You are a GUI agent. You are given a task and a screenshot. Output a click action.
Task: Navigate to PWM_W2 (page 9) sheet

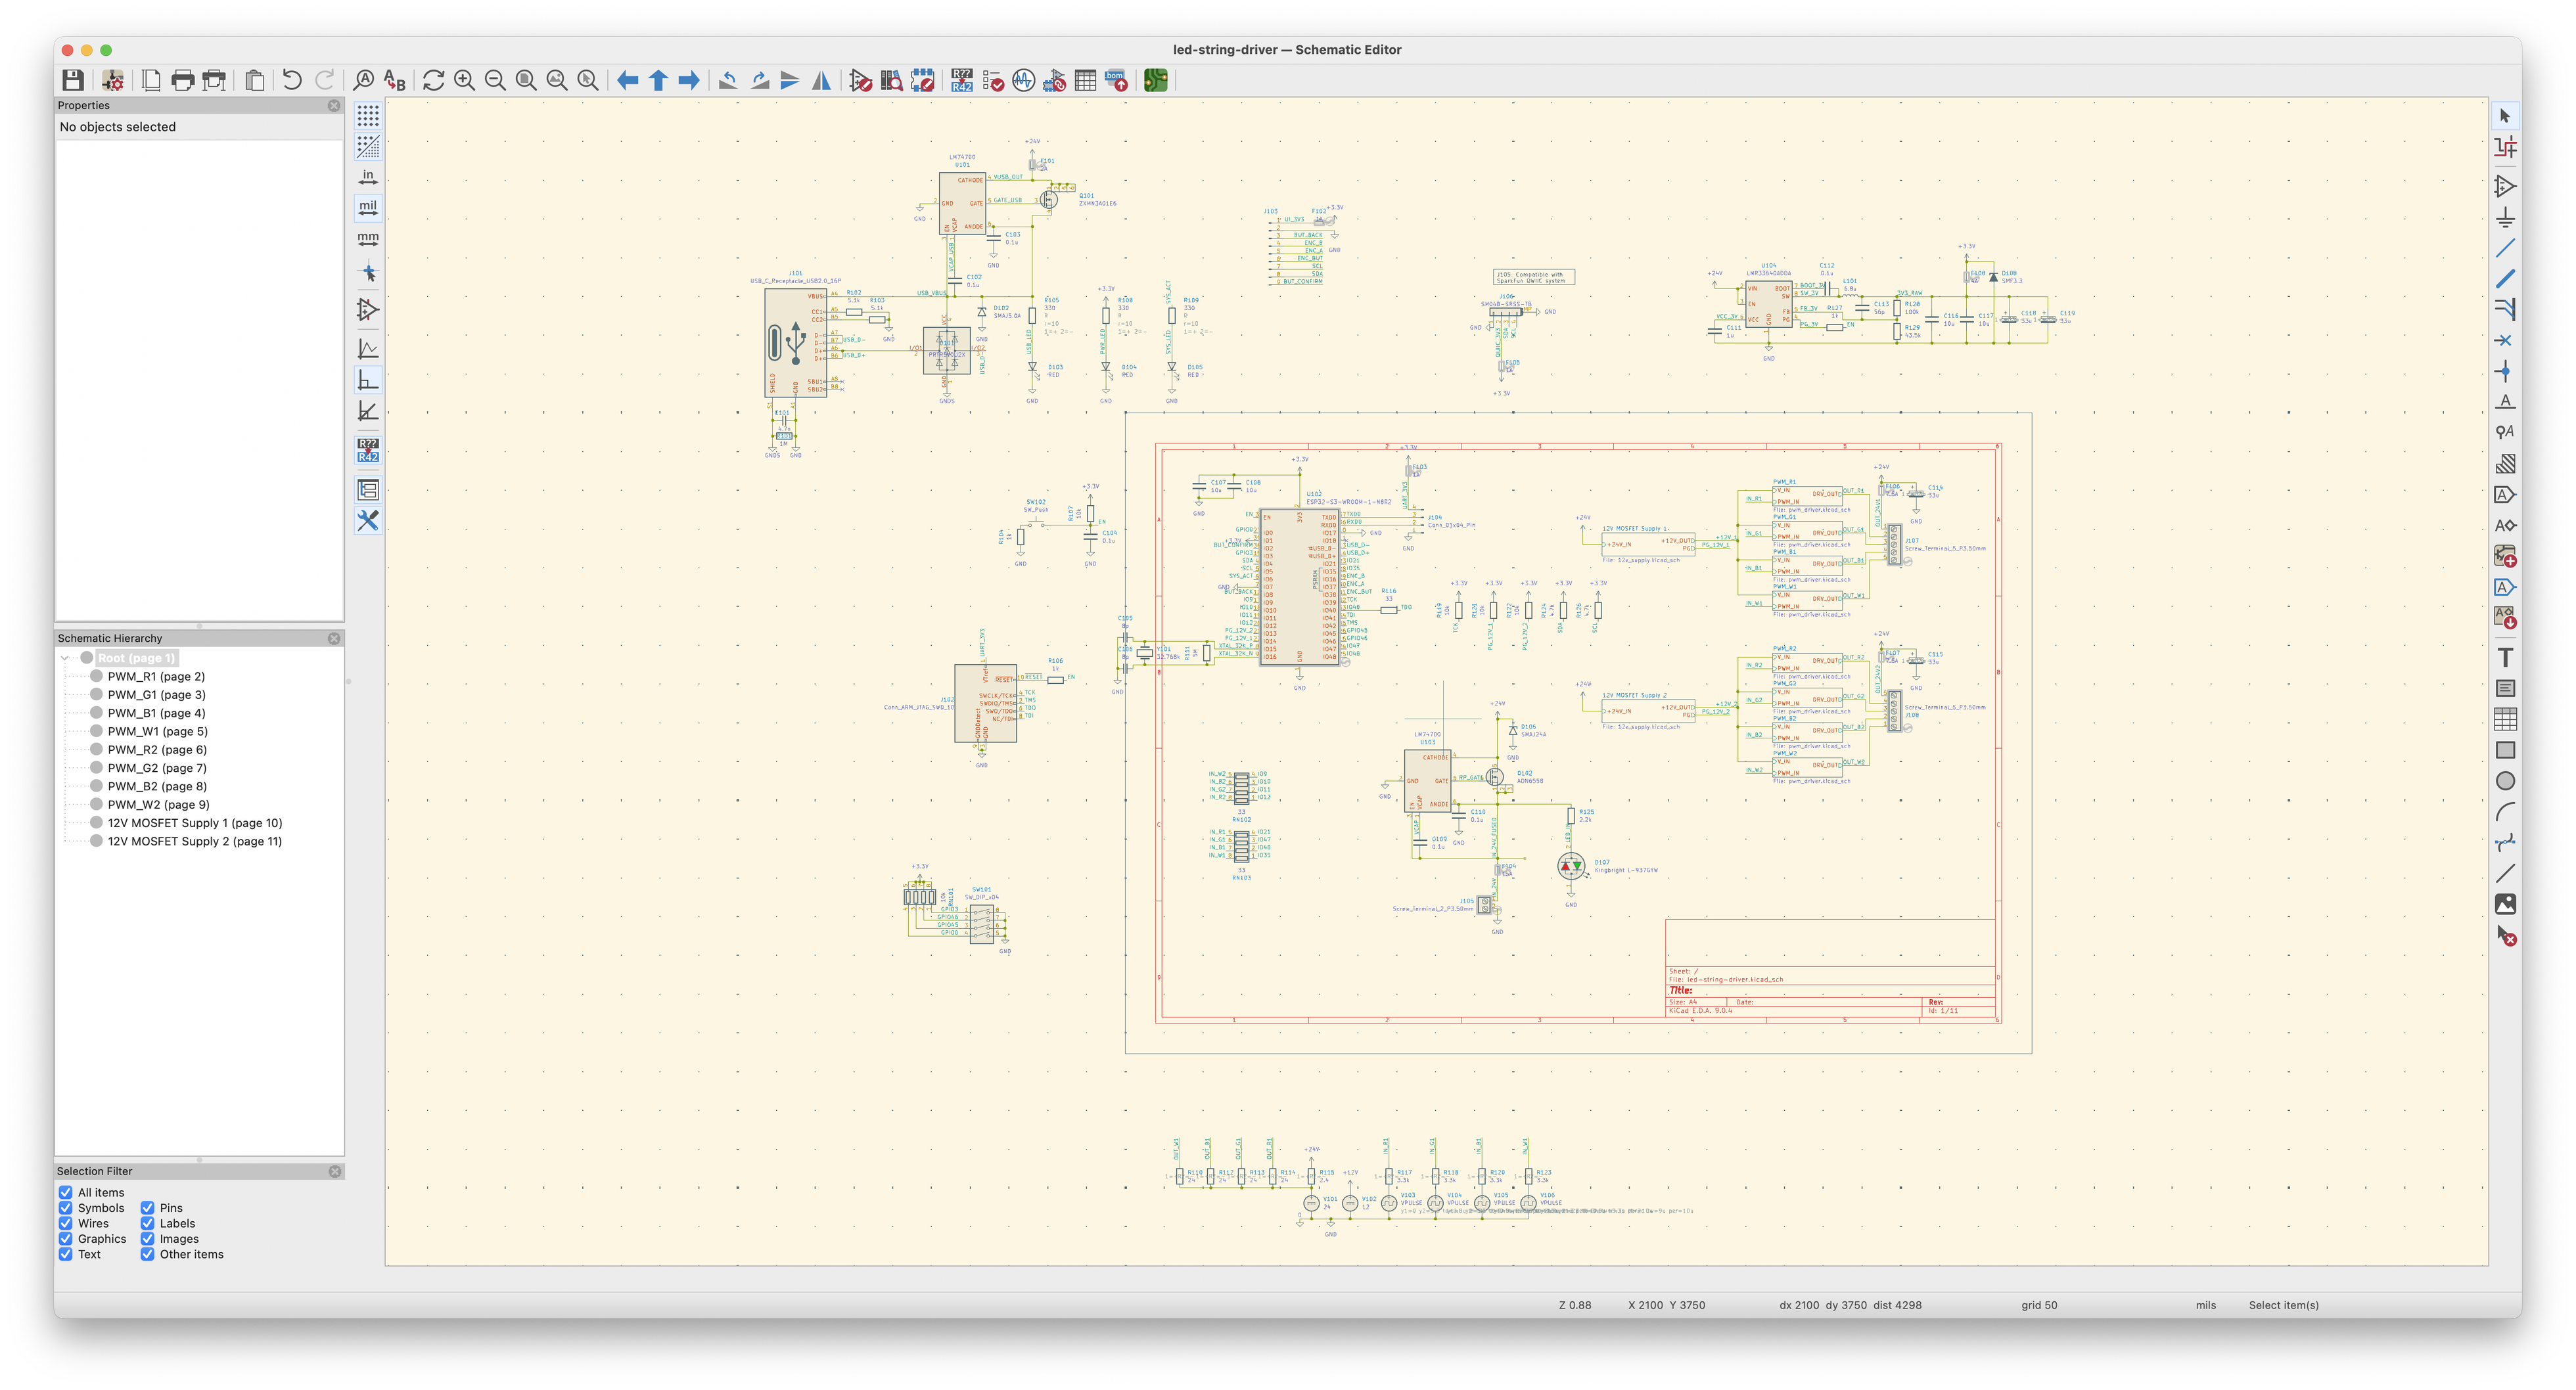pos(158,805)
